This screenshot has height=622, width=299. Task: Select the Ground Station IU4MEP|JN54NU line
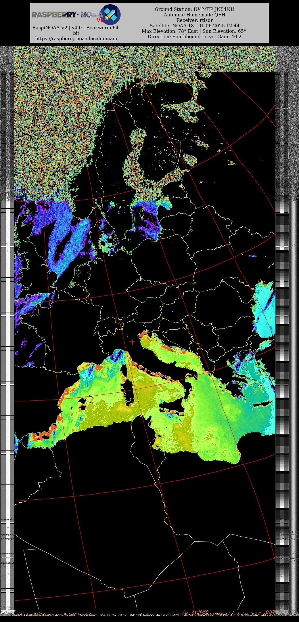[x=194, y=9]
